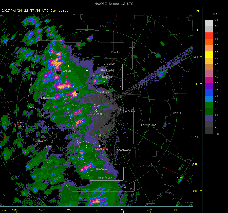Click the km label at bottom-left corner
Screen dimensions: 228x213
(4, 210)
